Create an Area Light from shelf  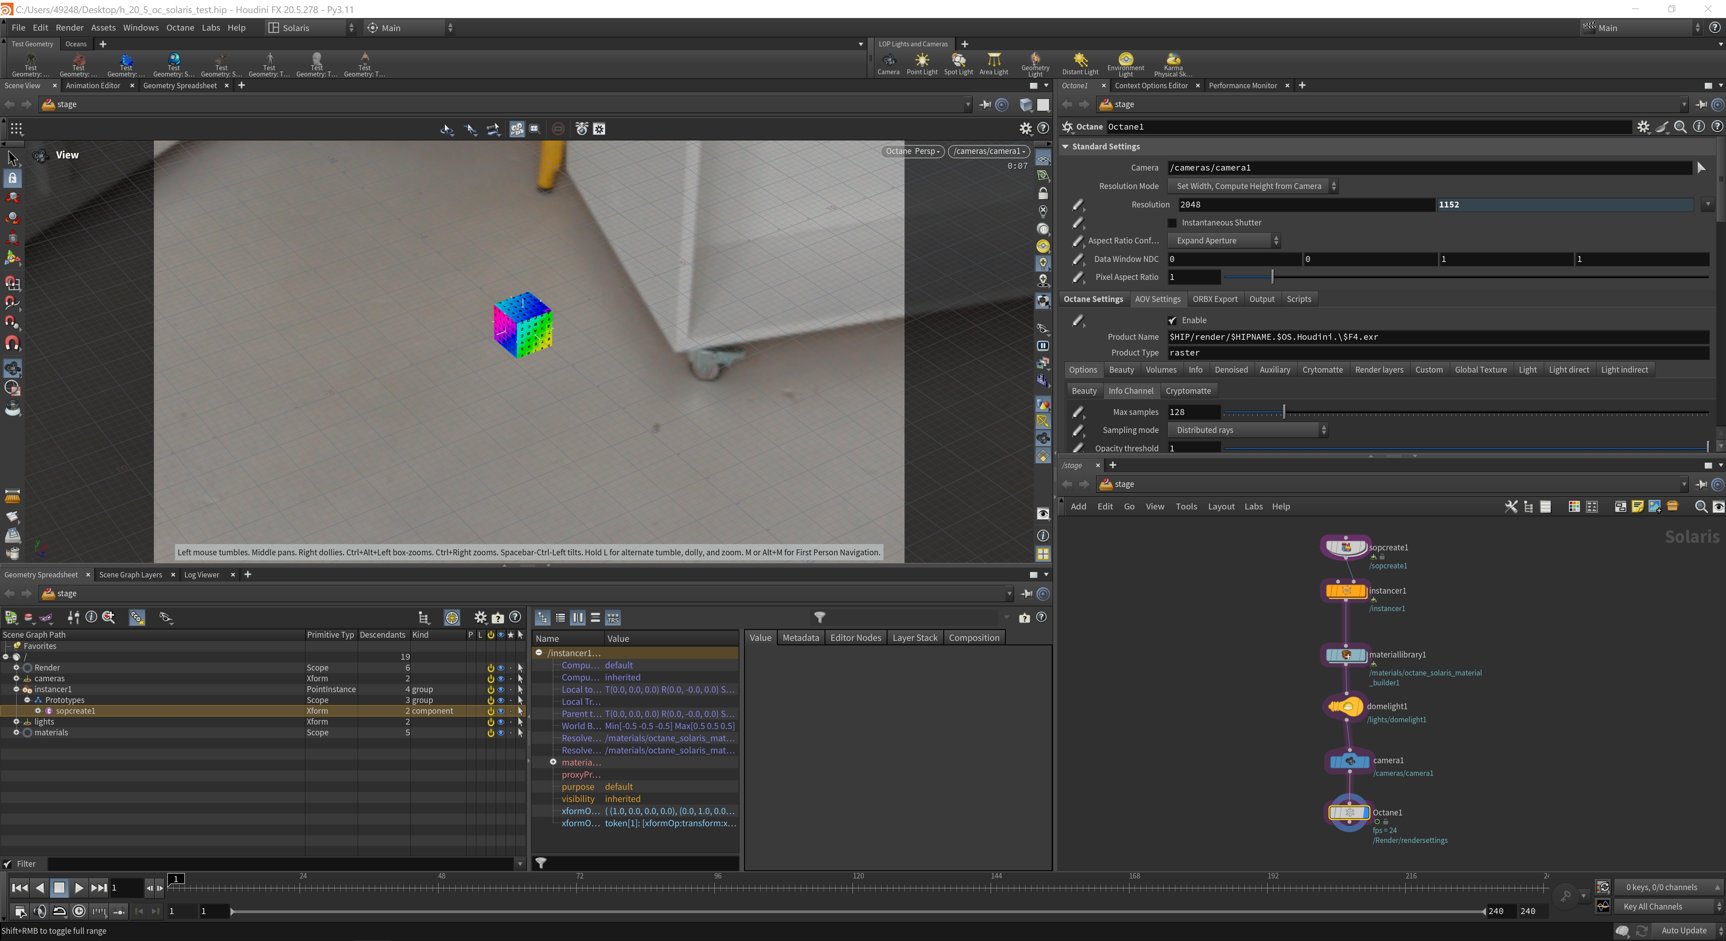994,63
